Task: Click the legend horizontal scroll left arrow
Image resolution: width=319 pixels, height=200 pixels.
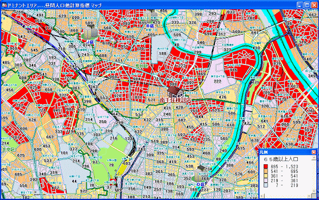Action: point(261,196)
